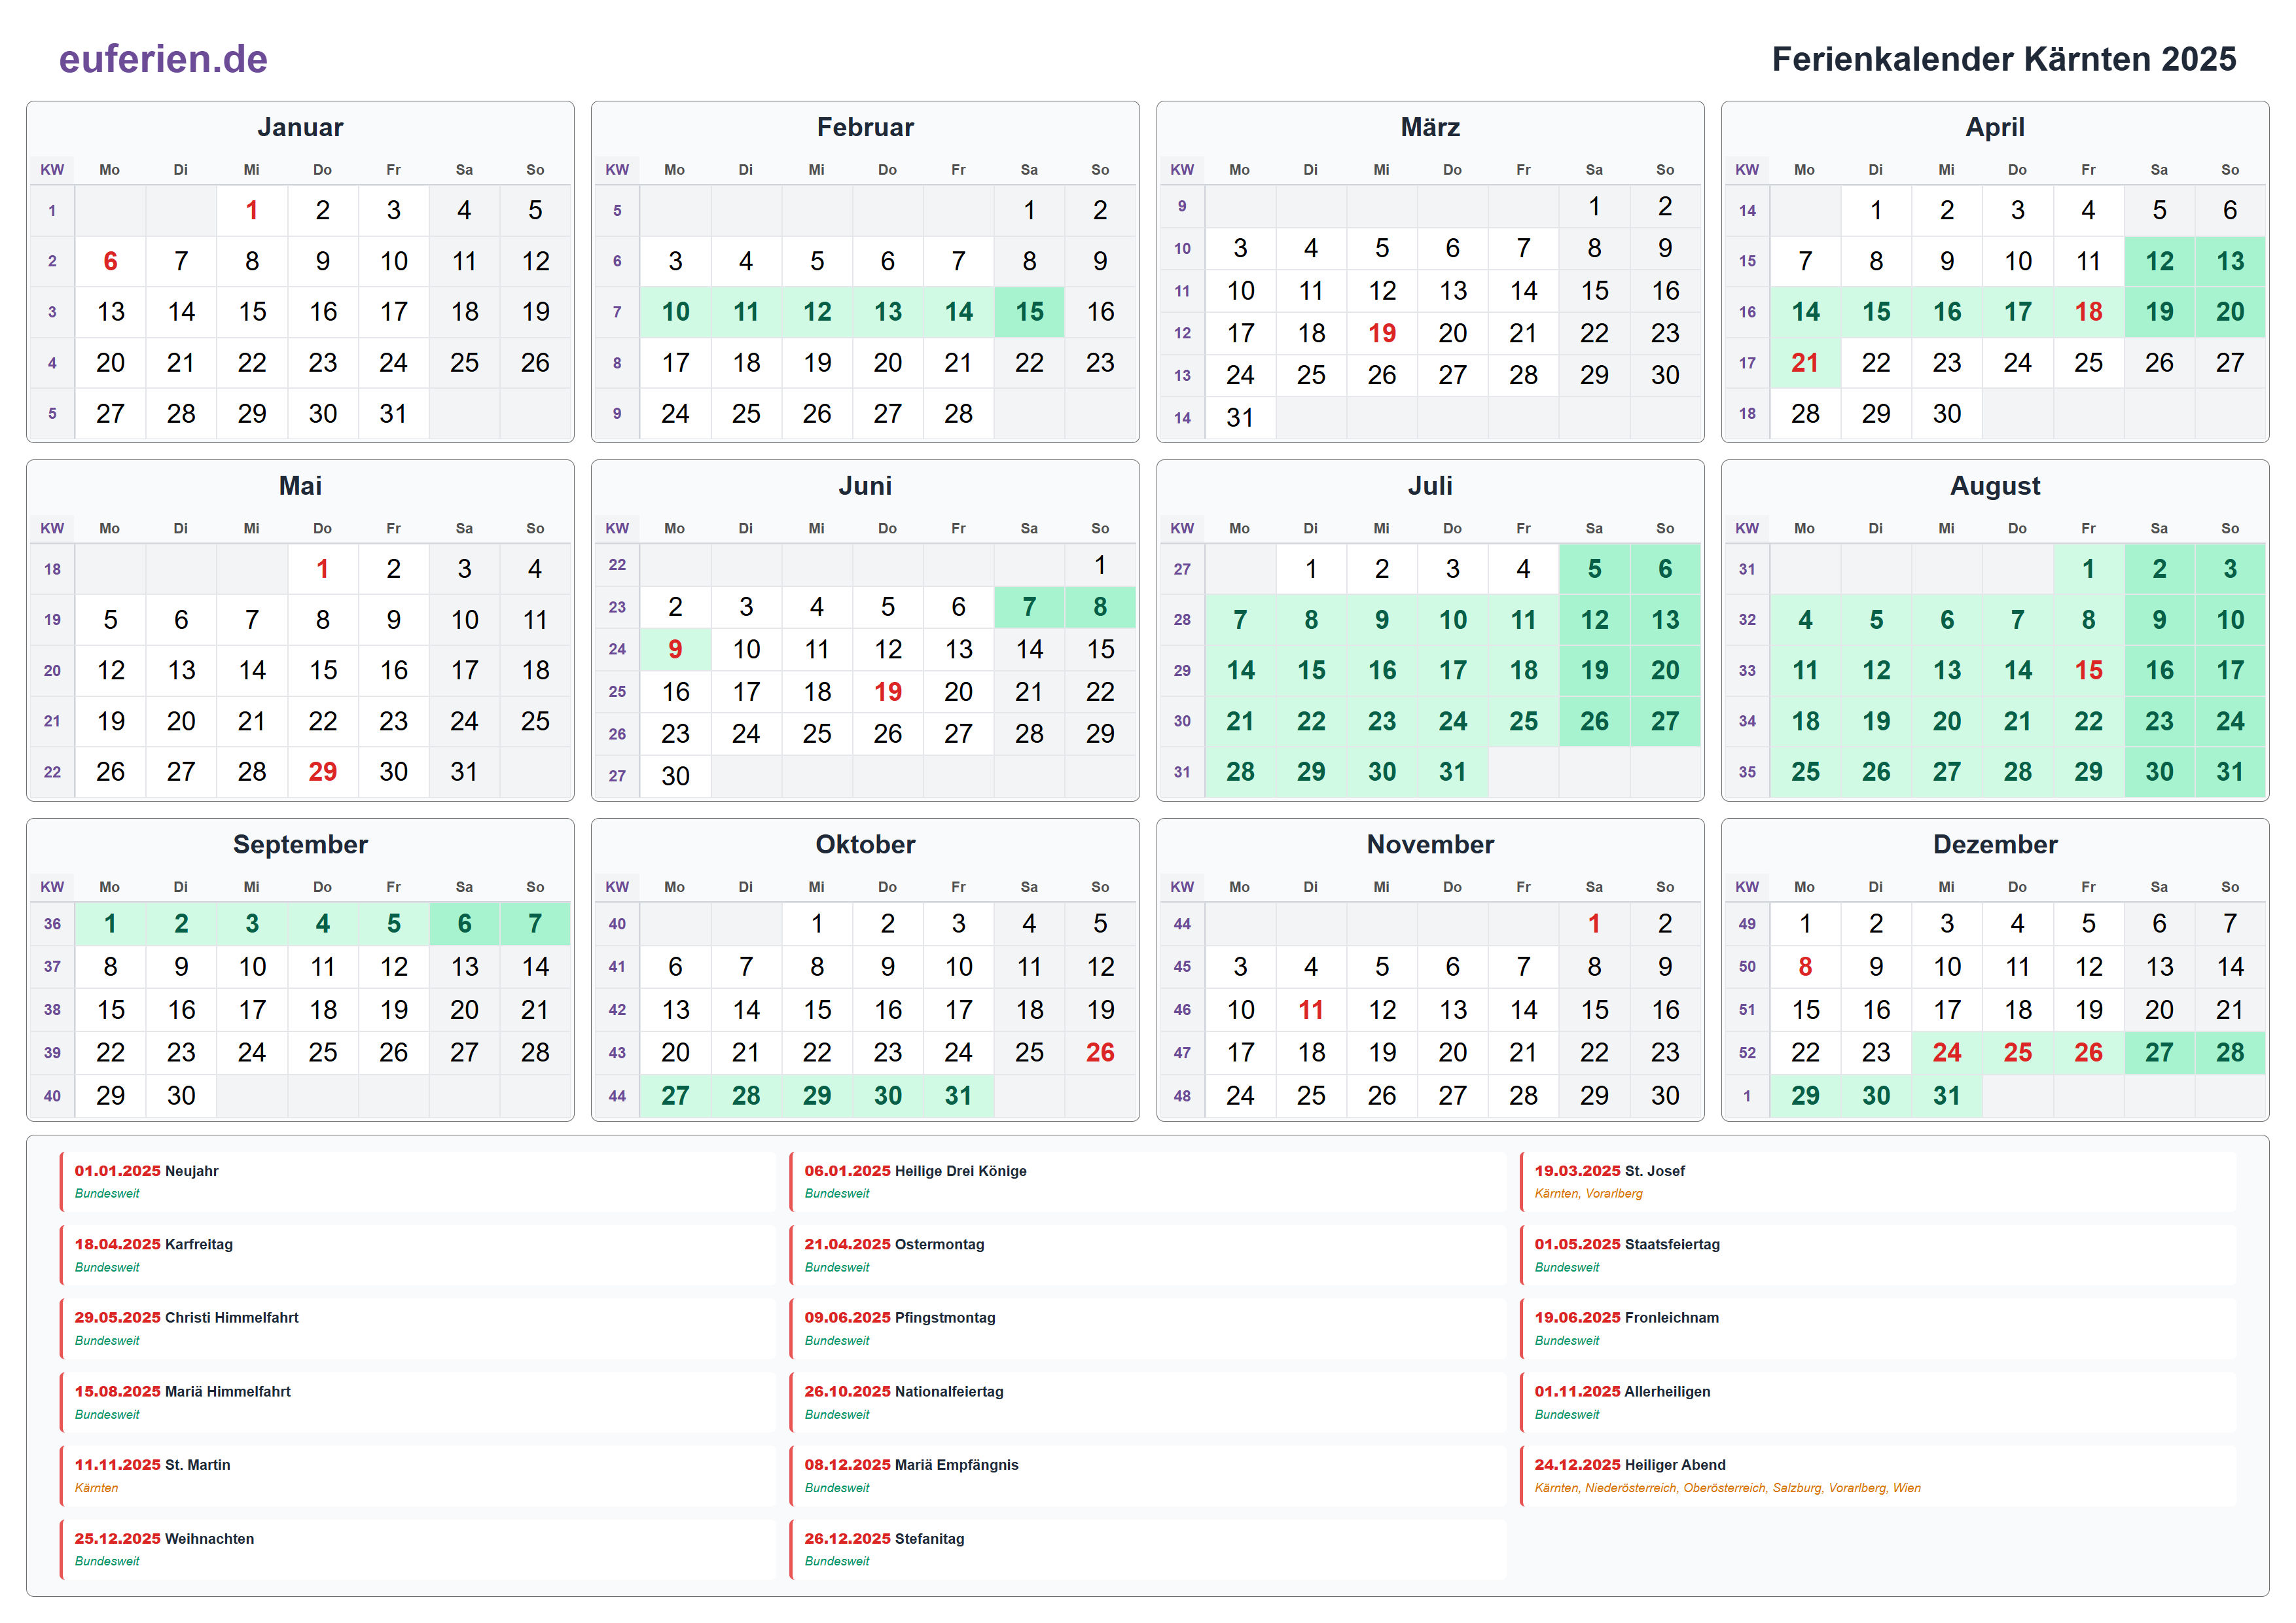Click red Nationalfeiertag date 26 in Oktober
The image size is (2296, 1623).
(1100, 1053)
